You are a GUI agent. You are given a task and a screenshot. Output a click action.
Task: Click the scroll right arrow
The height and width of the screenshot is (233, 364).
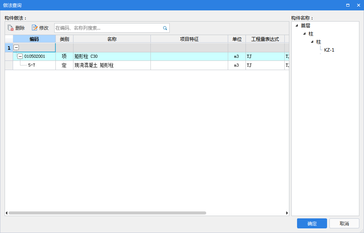tap(287, 213)
